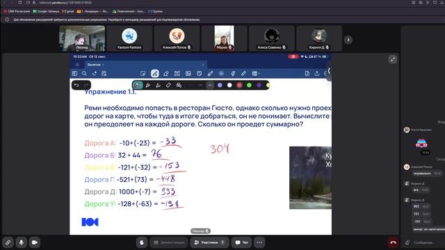The height and width of the screenshot is (250, 445).
Task: Go to the note app home icon
Action: coord(77,65)
